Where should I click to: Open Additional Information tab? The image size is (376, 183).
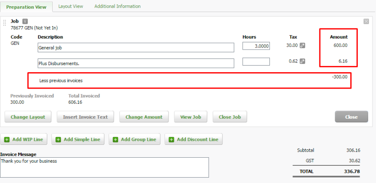pos(118,6)
